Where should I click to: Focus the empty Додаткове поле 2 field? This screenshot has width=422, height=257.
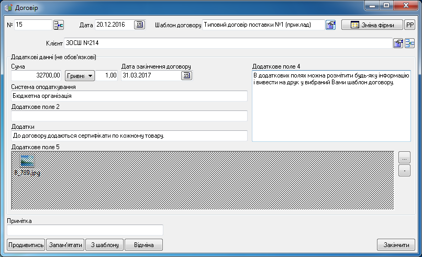click(129, 116)
